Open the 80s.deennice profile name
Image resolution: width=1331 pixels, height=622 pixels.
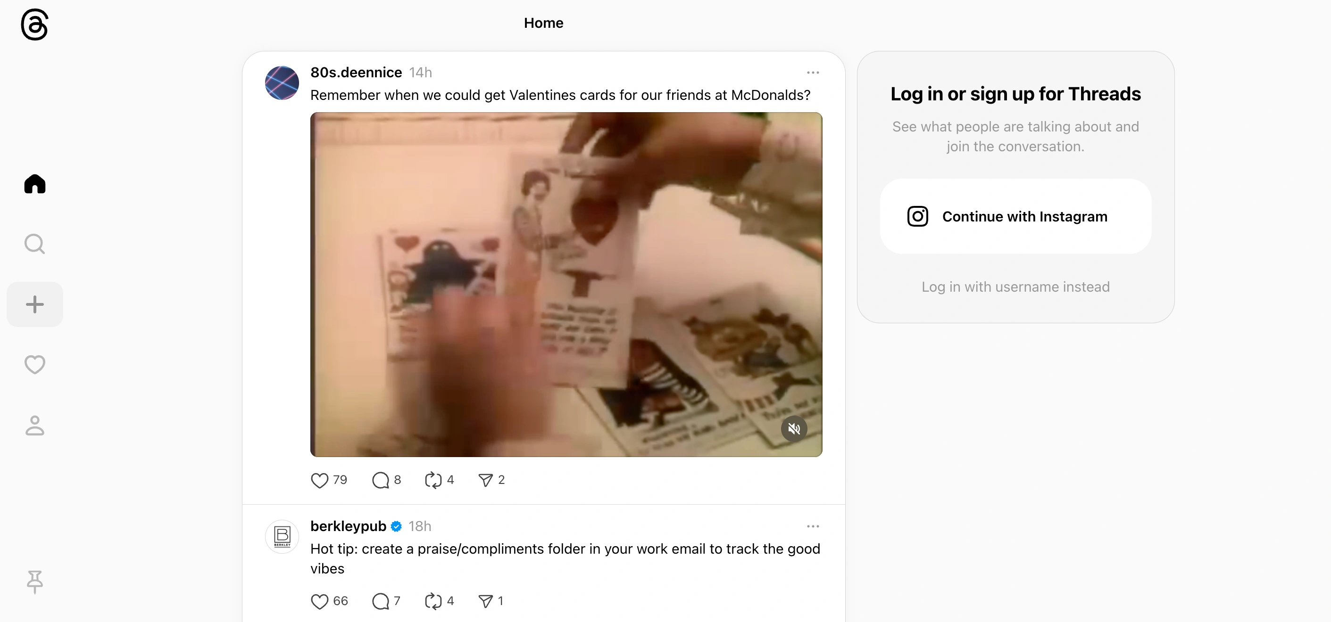[x=356, y=72]
